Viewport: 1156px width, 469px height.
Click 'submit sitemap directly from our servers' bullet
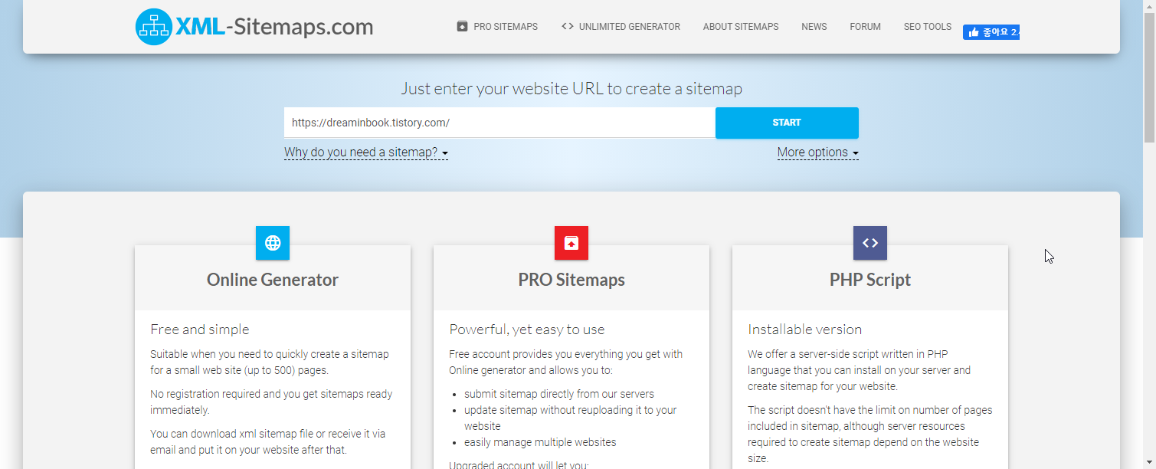pyautogui.click(x=559, y=394)
